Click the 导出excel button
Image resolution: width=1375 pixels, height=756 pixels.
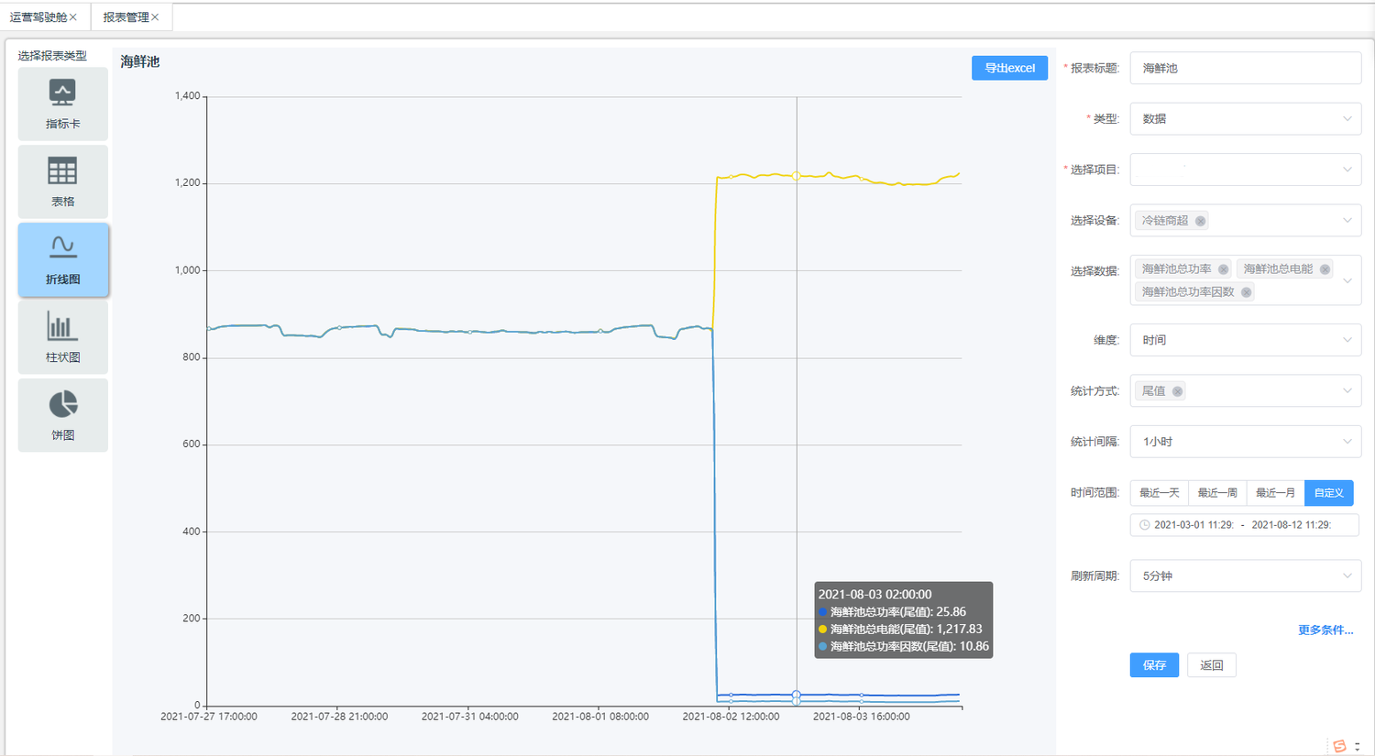(1009, 68)
